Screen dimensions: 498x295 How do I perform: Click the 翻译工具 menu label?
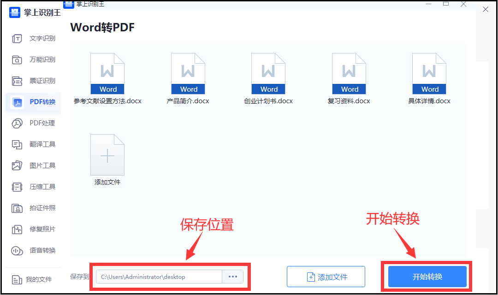42,144
